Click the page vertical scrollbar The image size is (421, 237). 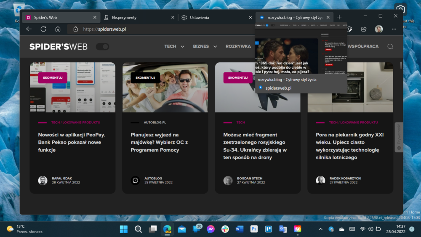(401, 66)
